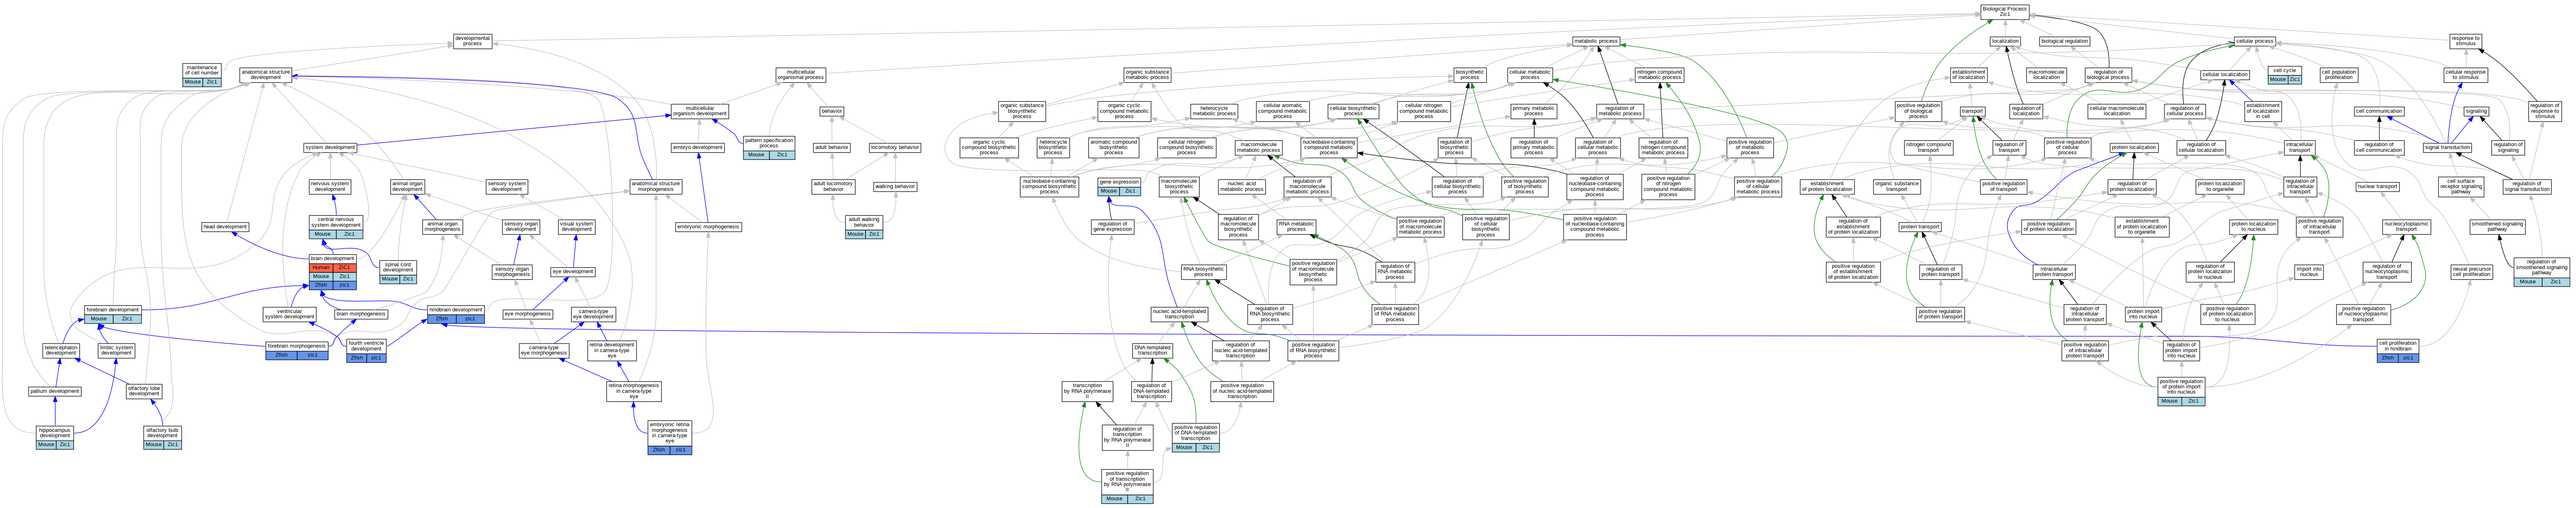The height and width of the screenshot is (508, 2576).
Task: Select the nitrogen compound metabolic process node
Action: [x=1660, y=75]
